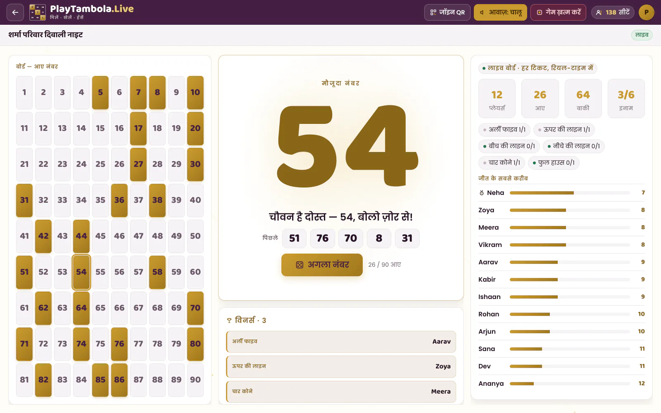
Task: Click the 12 प्लेयर्स stat card
Action: click(497, 99)
